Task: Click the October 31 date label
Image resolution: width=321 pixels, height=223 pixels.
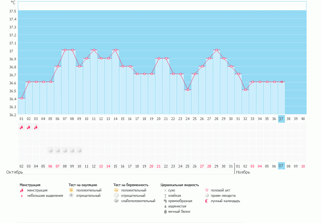Action: coord(231,166)
